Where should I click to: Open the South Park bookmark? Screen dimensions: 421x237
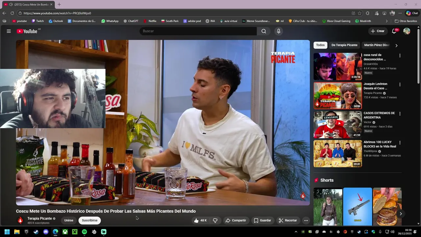click(170, 21)
